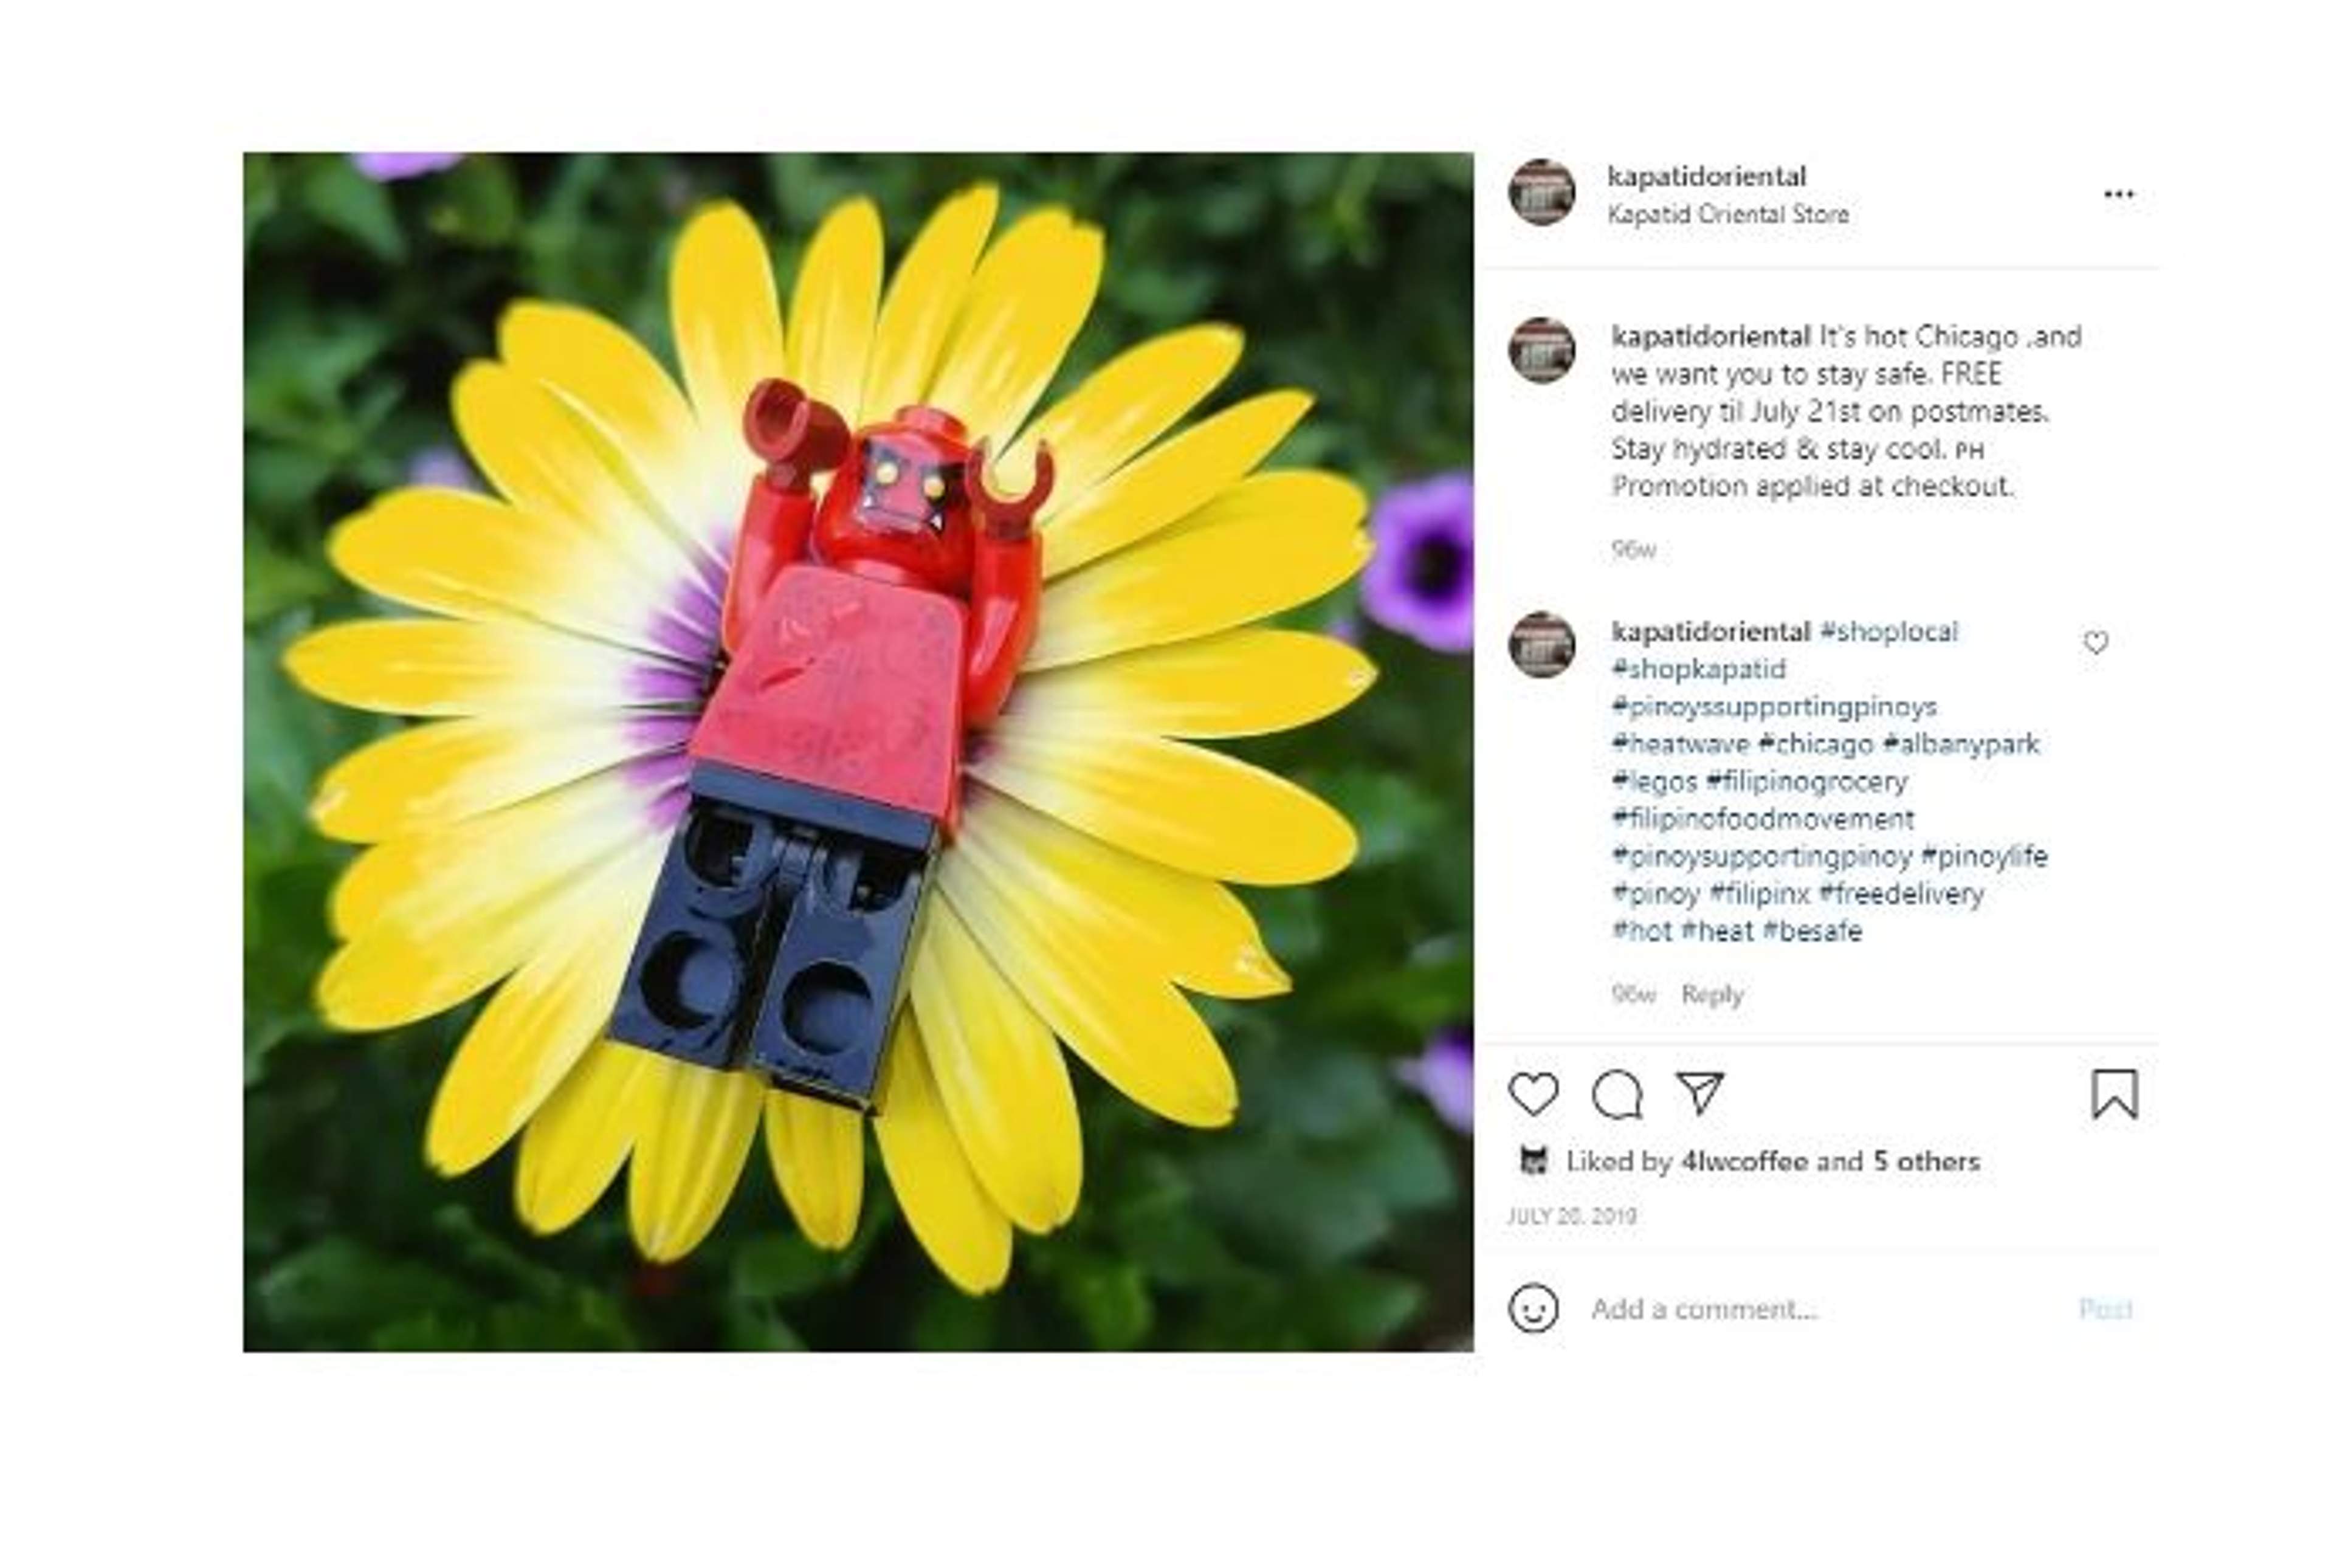Image resolution: width=2334 pixels, height=1568 pixels.
Task: Open the 4lwcoffee profile link
Action: tap(1744, 1161)
